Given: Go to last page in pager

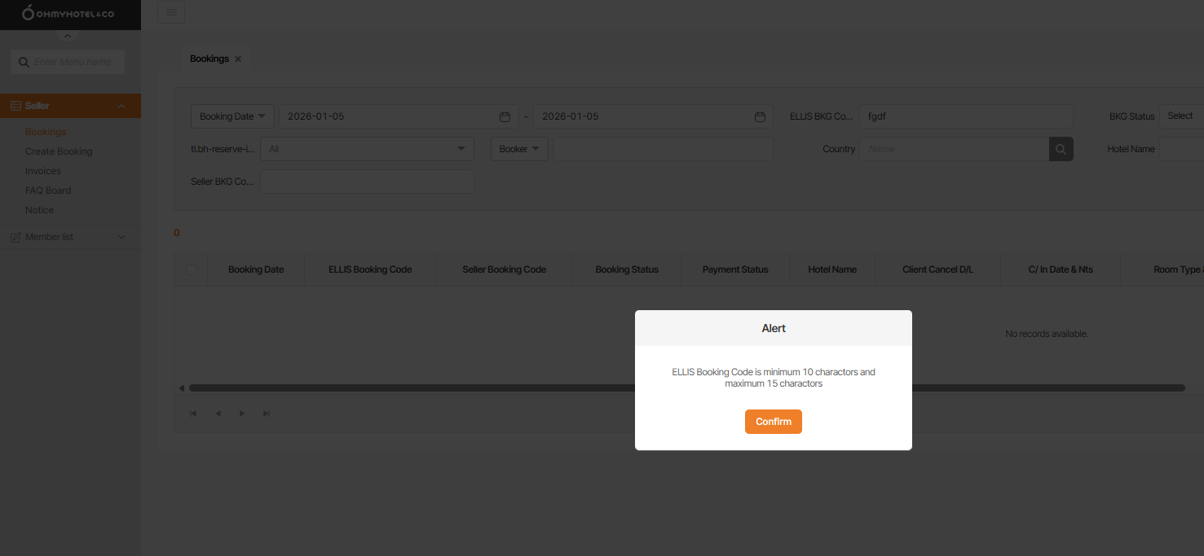Looking at the screenshot, I should pyautogui.click(x=267, y=414).
